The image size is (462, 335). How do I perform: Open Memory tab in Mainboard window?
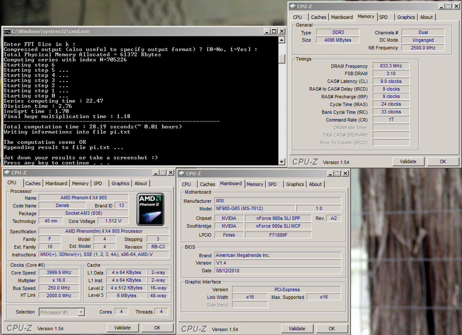[x=255, y=184]
